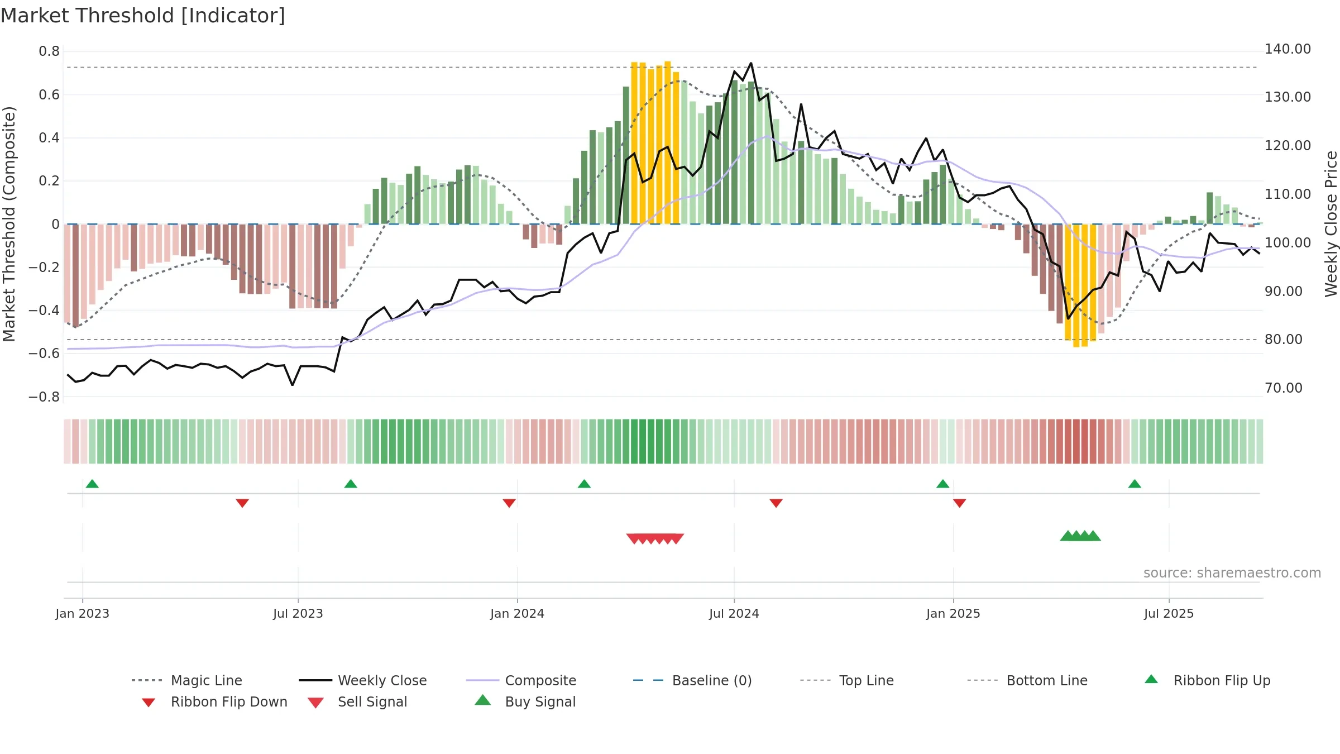Image resolution: width=1340 pixels, height=754 pixels.
Task: Click the ribbon flip down marker just before Jan 2024
Action: click(x=509, y=503)
